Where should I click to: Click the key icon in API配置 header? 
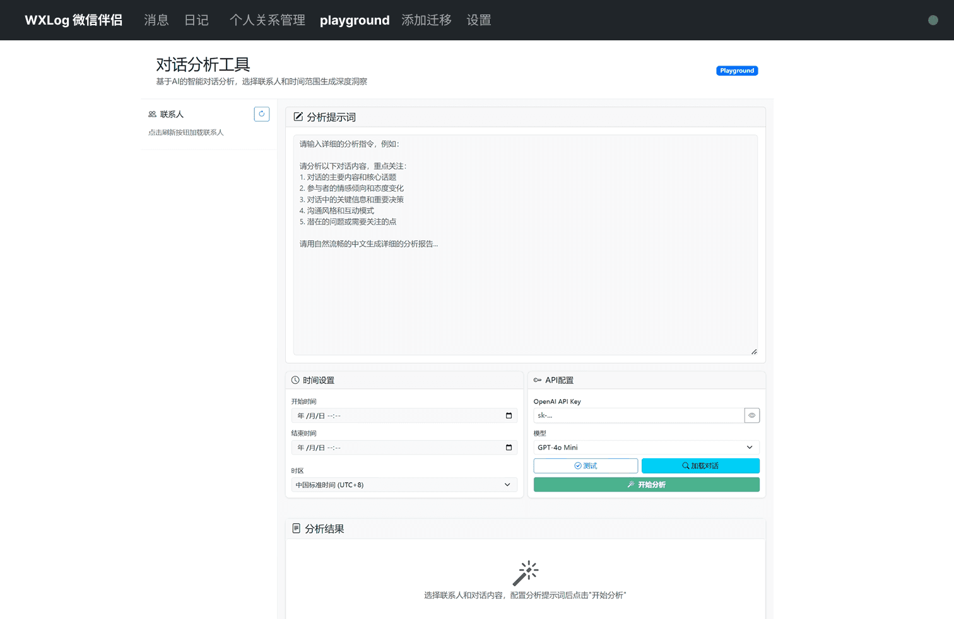[537, 379]
